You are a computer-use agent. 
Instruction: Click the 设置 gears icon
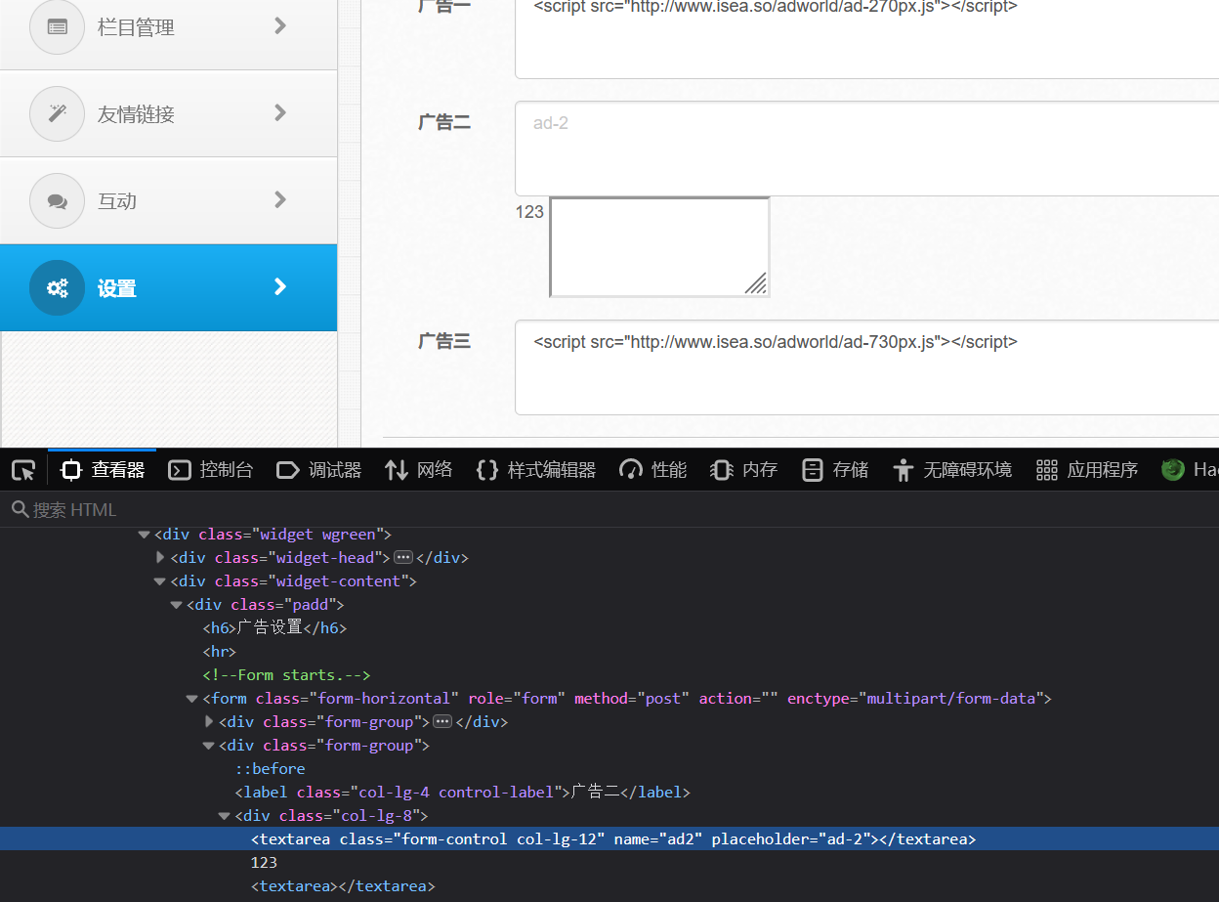58,287
